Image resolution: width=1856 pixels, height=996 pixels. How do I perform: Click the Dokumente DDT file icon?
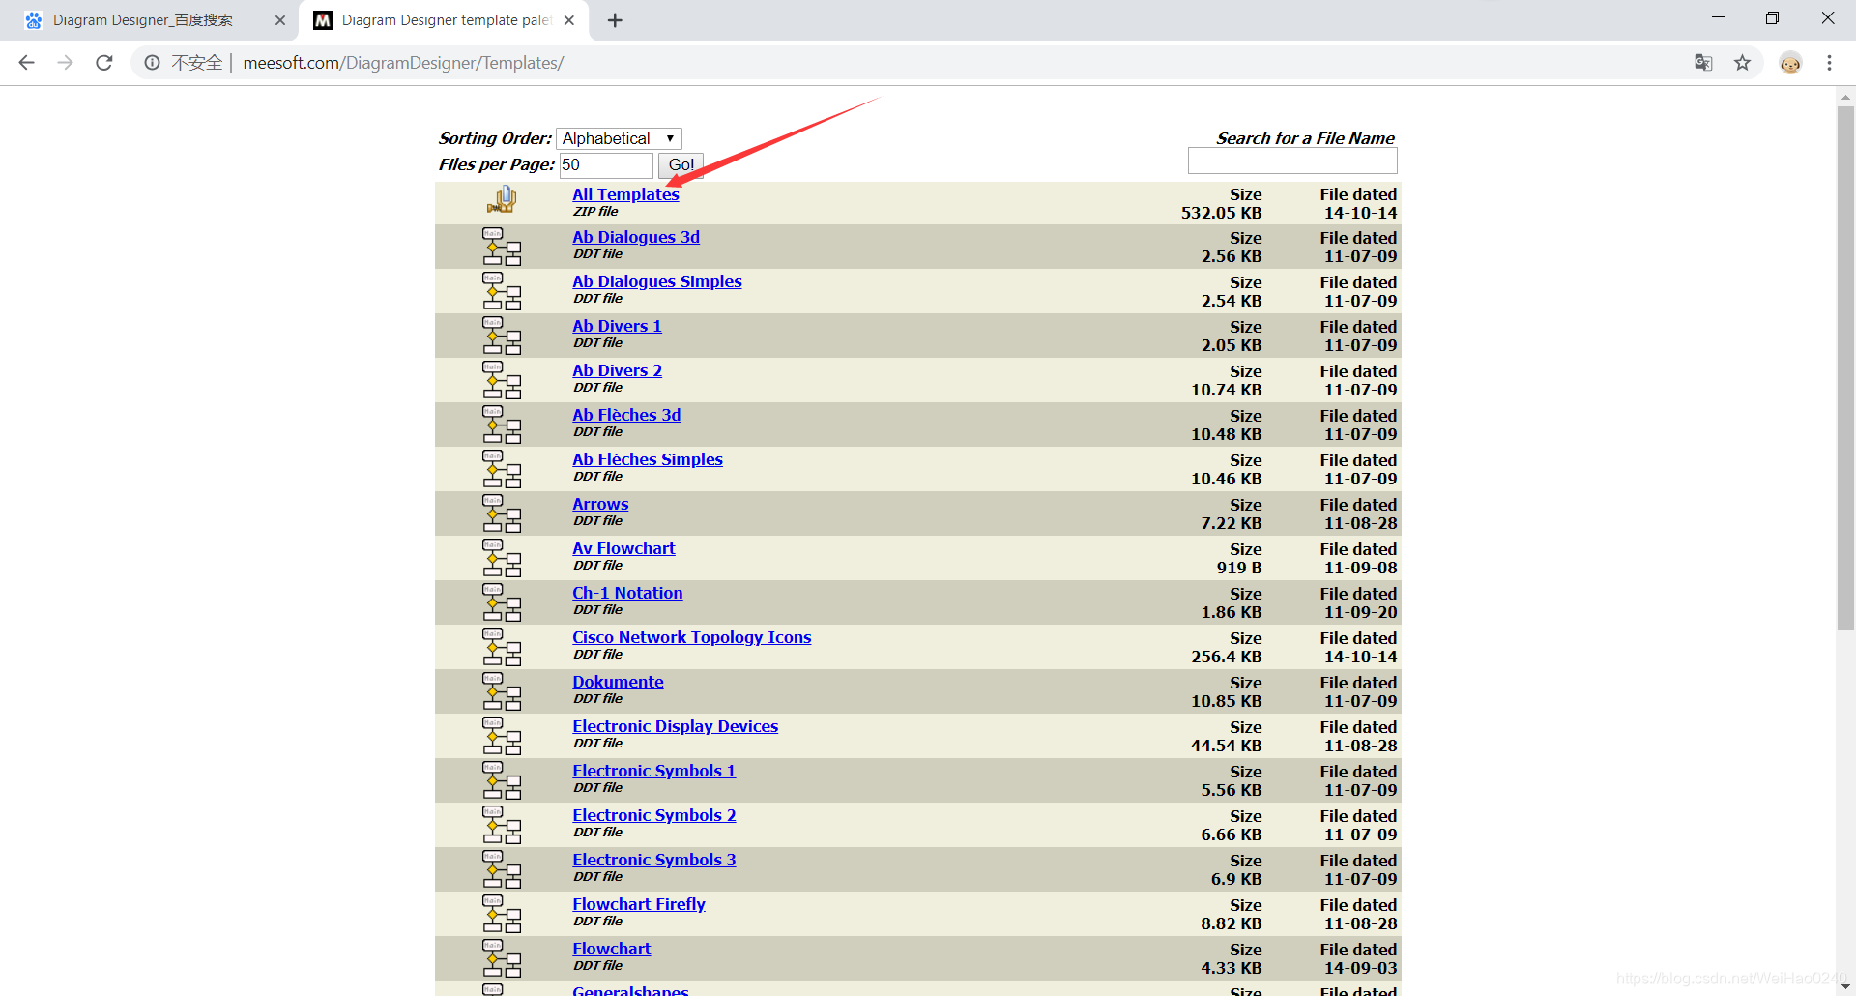[502, 691]
